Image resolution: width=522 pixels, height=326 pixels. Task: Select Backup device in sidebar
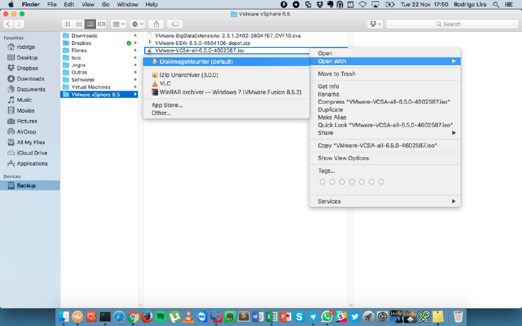(x=26, y=186)
